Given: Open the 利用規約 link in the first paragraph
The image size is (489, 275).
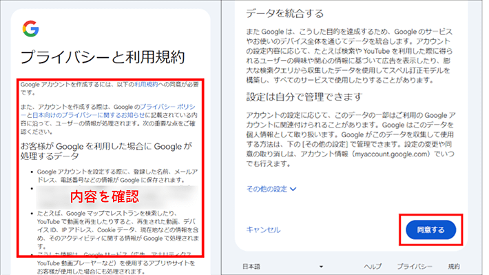Looking at the screenshot, I should click(x=146, y=84).
